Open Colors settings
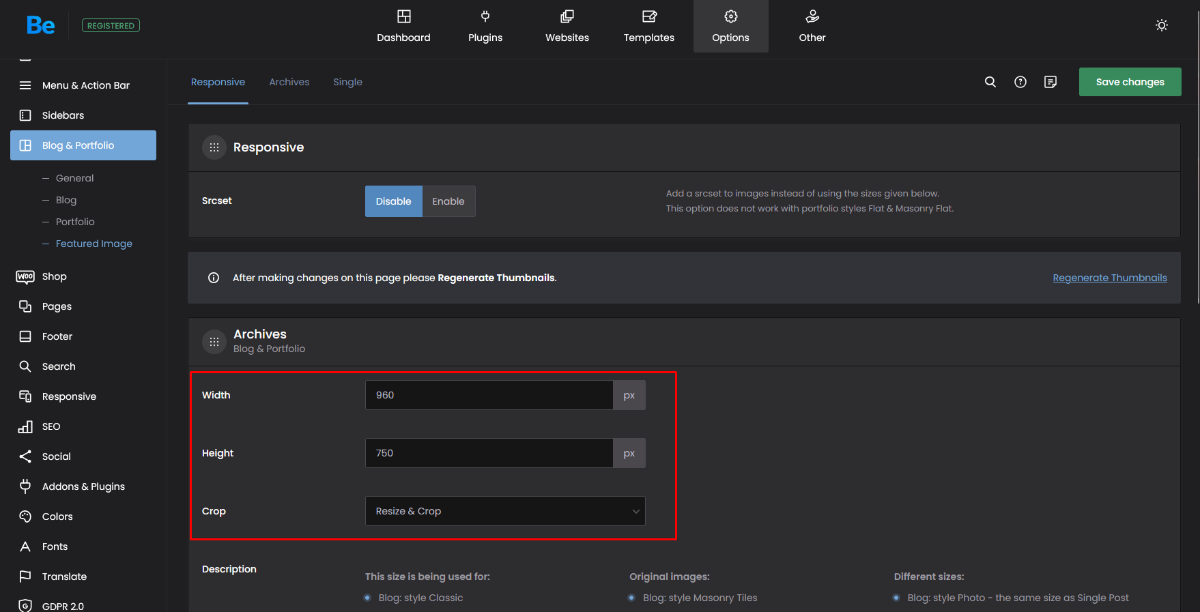Viewport: 1200px width, 612px height. click(57, 516)
